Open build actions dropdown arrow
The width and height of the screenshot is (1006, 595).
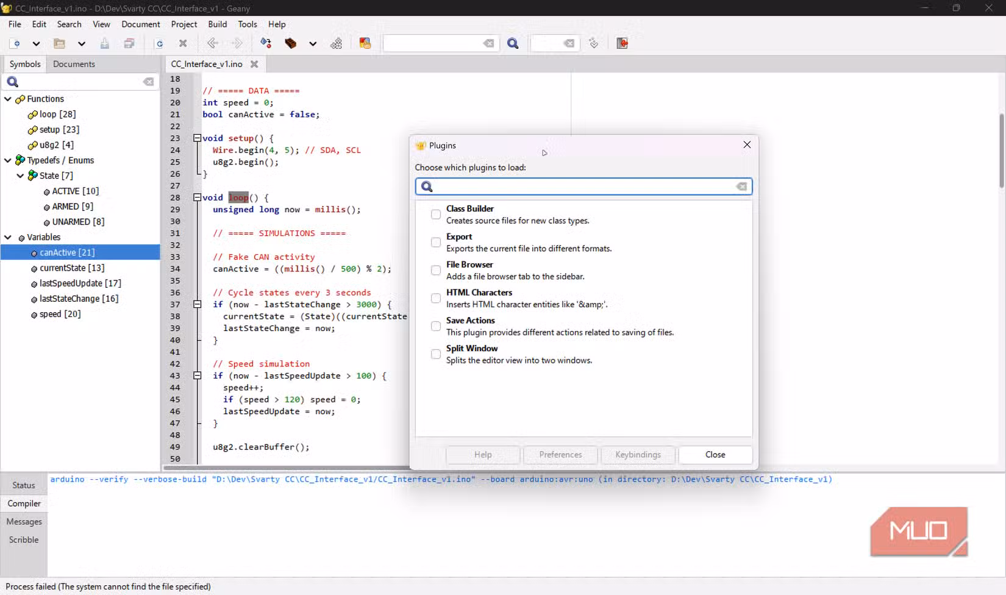[313, 43]
